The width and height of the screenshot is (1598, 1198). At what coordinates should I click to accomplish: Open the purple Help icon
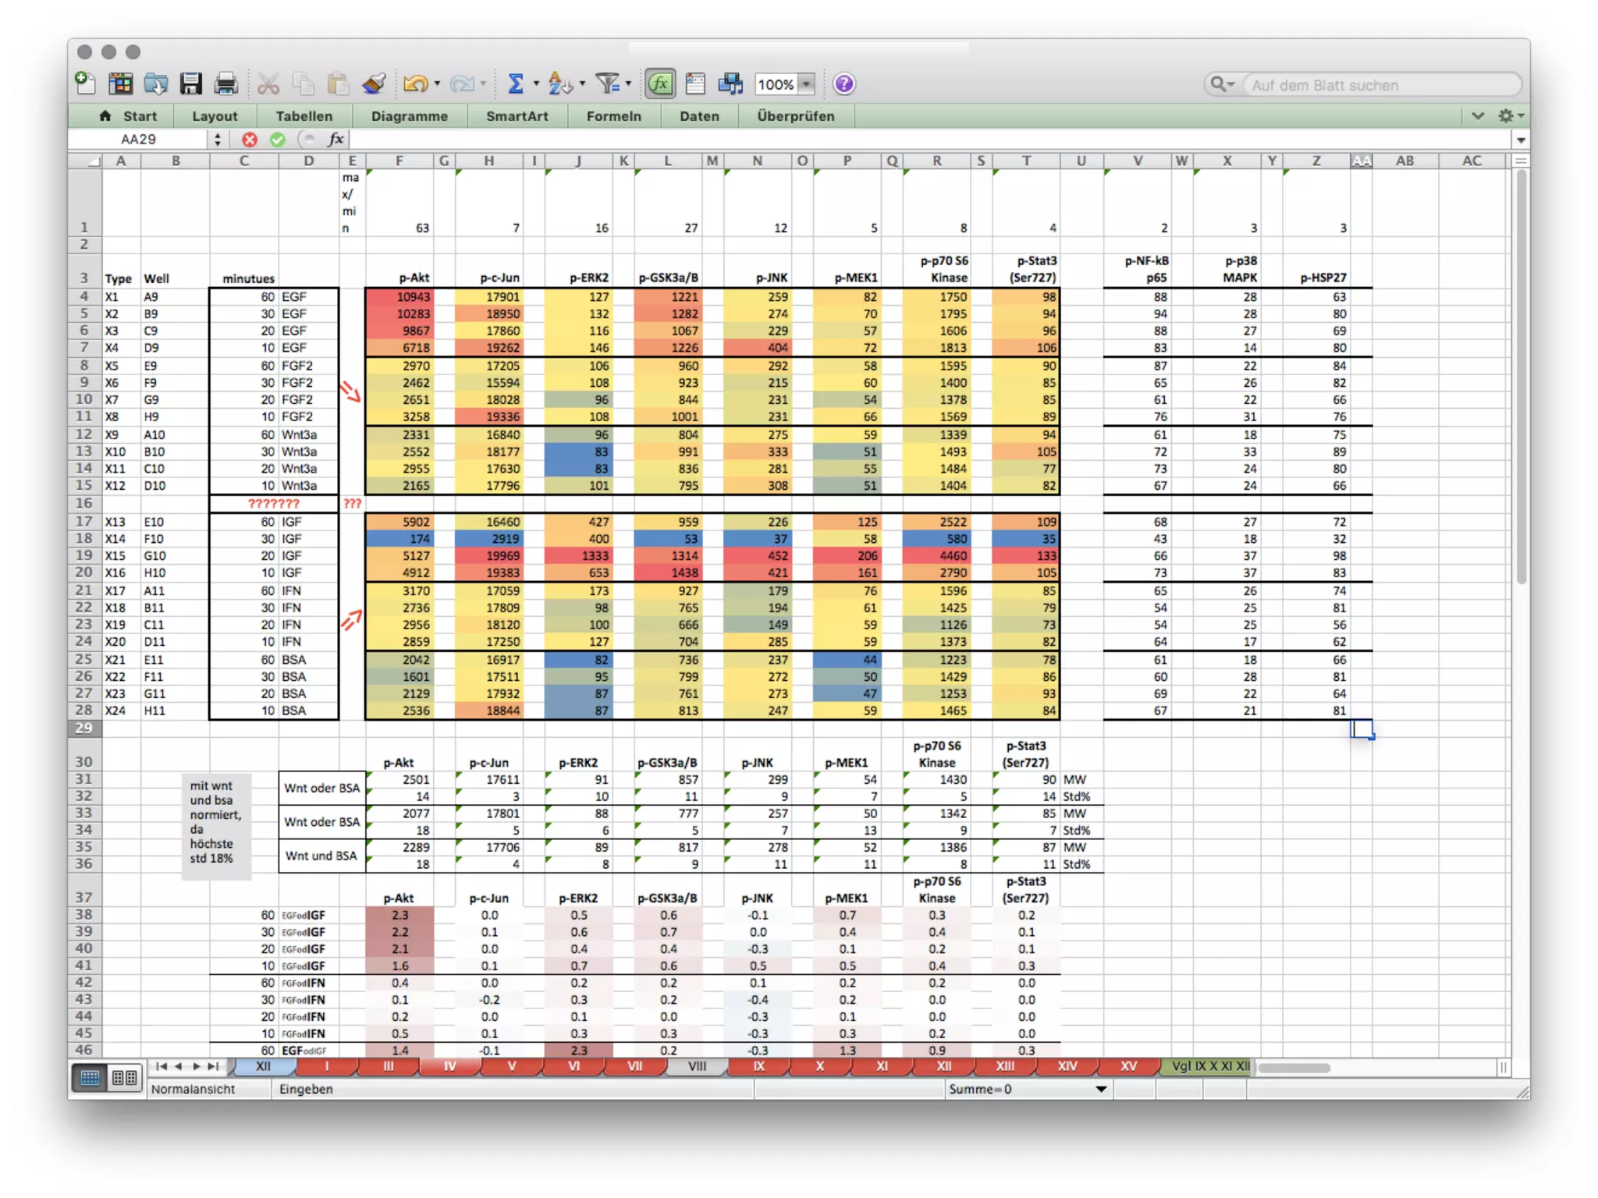(x=843, y=83)
